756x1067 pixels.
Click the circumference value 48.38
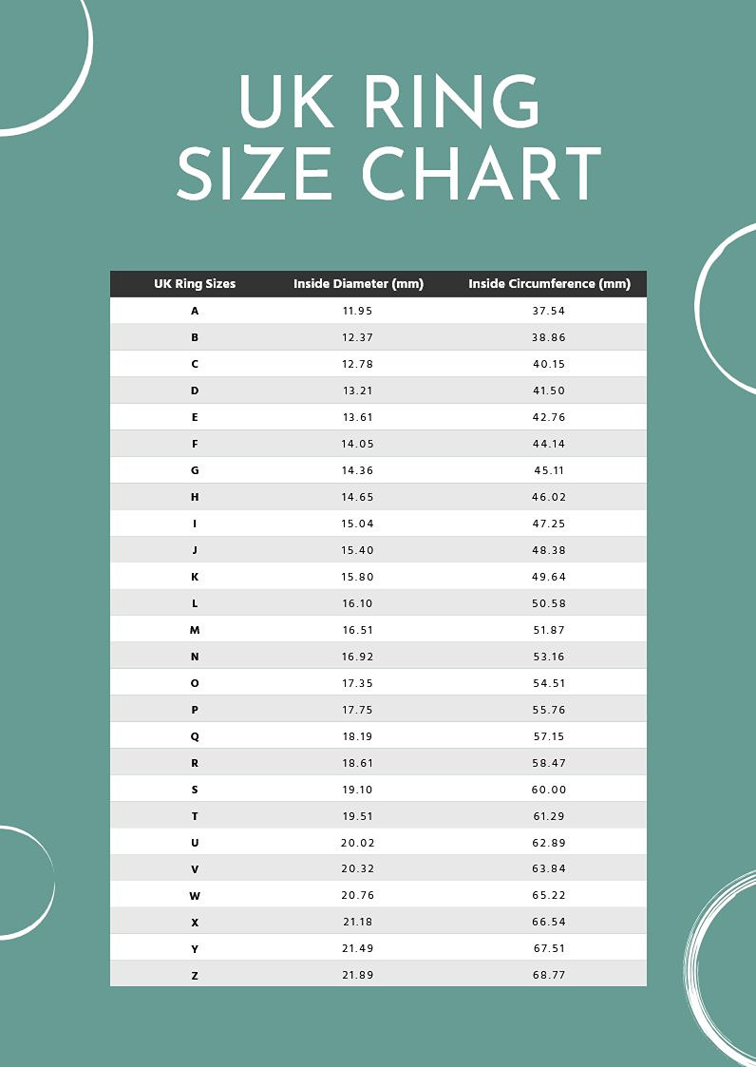(x=549, y=550)
